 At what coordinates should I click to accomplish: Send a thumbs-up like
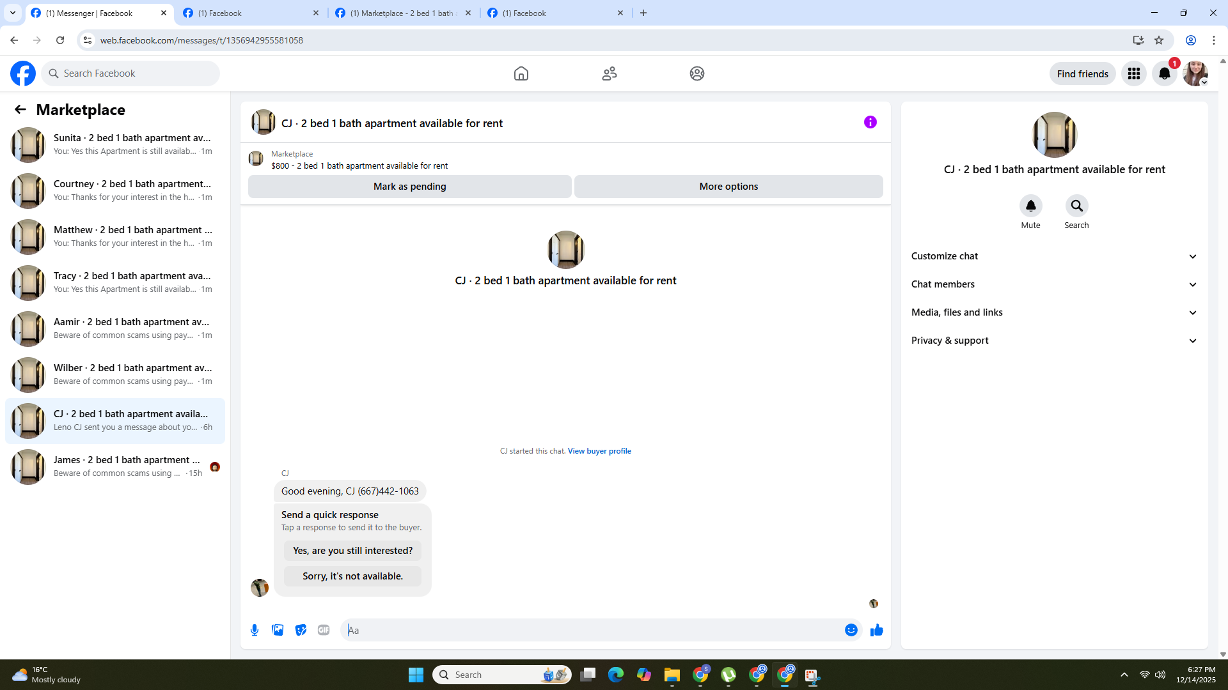(876, 630)
